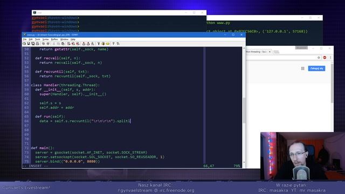Click the 'thon www.py' text in rear terminal
Image resolution: width=345 pixels, height=194 pixels.
tap(218, 23)
